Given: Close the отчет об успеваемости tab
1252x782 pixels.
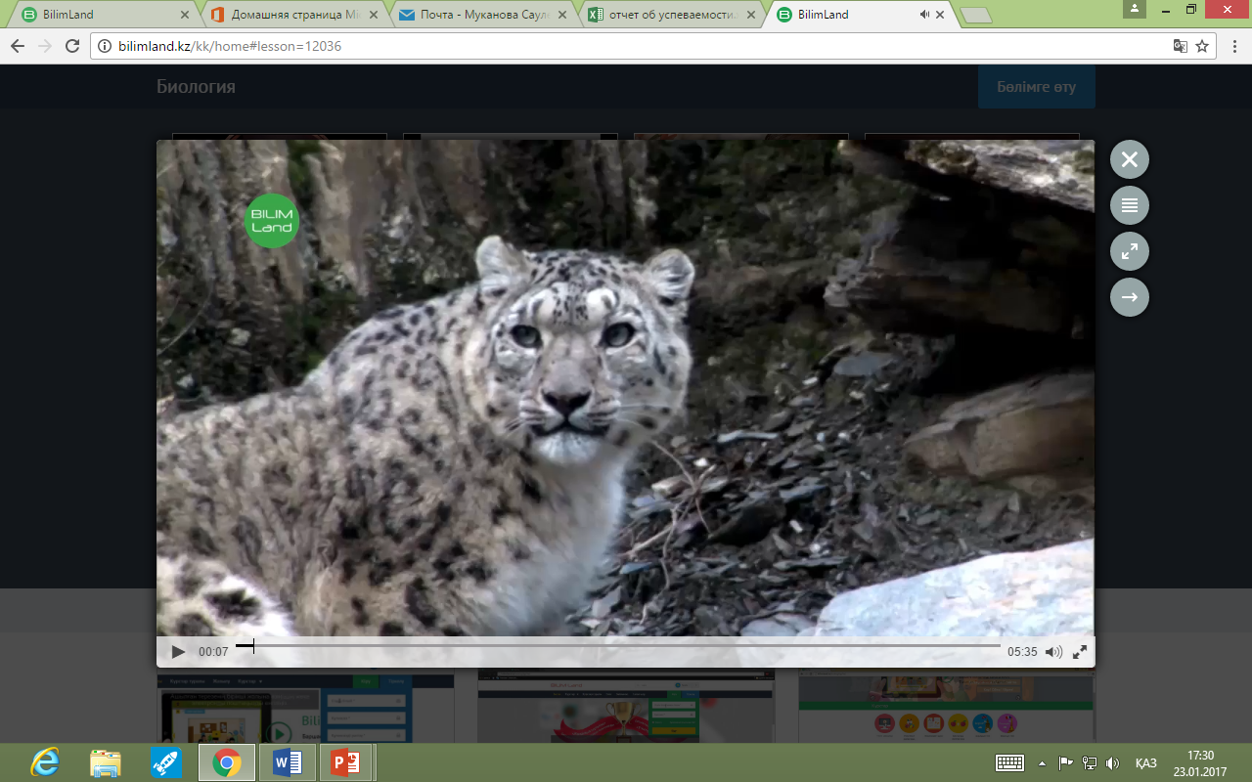Looking at the screenshot, I should pos(751,15).
